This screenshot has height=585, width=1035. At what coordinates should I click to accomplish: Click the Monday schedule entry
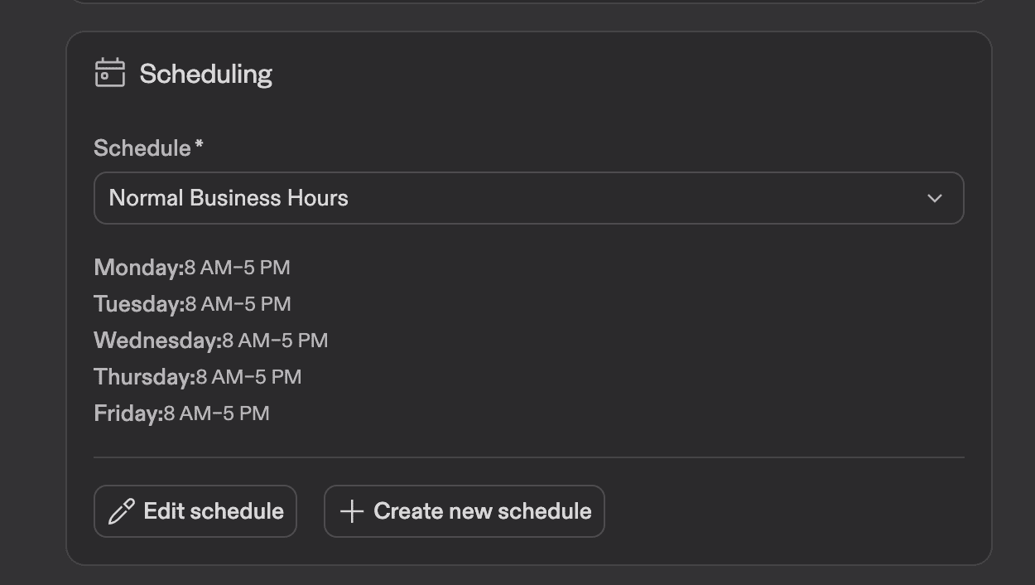click(x=192, y=267)
